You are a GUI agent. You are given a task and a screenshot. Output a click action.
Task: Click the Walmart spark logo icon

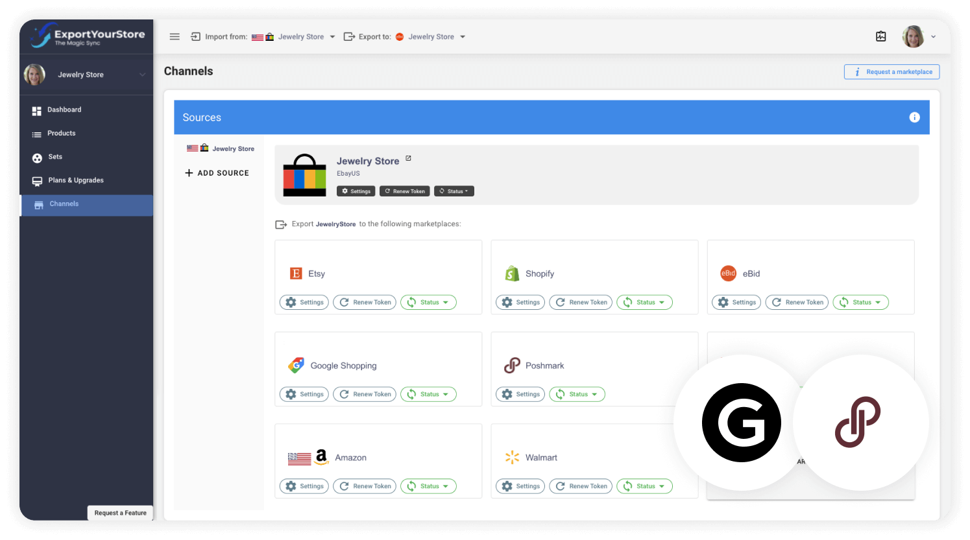coord(512,458)
